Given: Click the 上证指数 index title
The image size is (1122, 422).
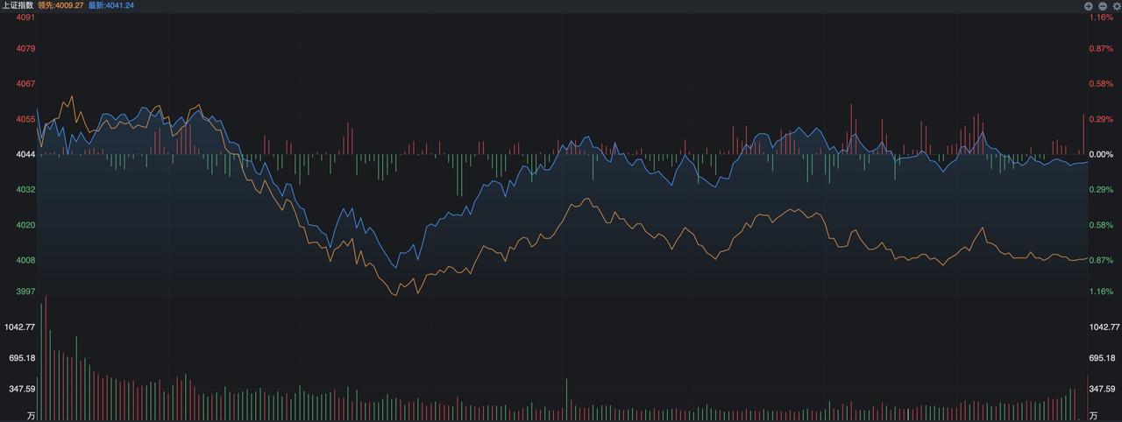Looking at the screenshot, I should [18, 5].
